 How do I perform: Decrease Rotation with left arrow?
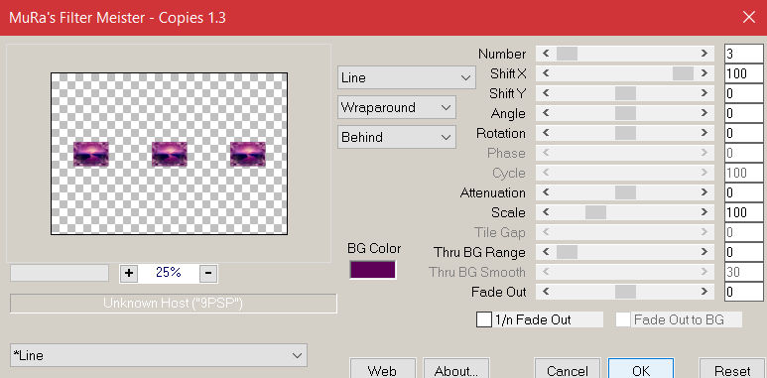[546, 133]
